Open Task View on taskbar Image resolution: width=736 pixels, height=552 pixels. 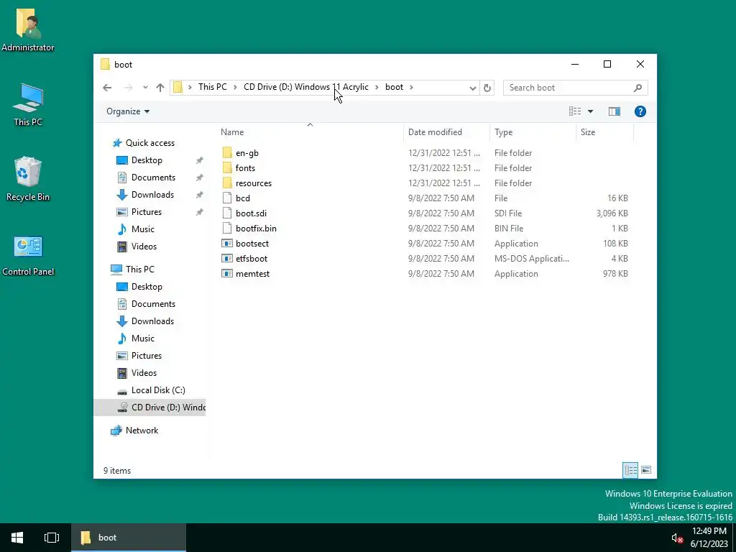(52, 538)
